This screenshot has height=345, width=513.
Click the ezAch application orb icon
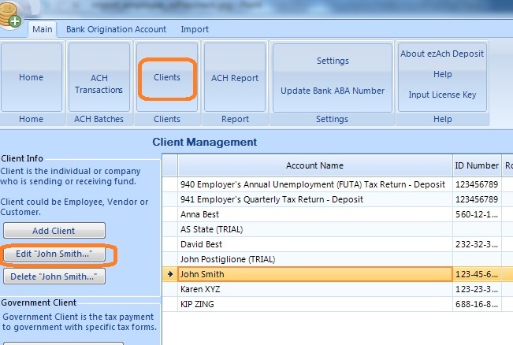pos(11,16)
